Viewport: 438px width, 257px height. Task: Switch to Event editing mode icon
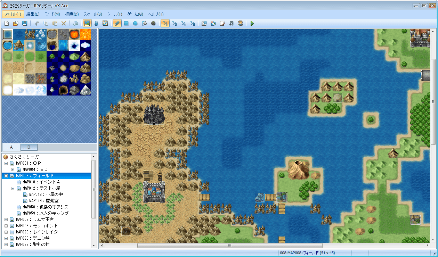(x=96, y=23)
